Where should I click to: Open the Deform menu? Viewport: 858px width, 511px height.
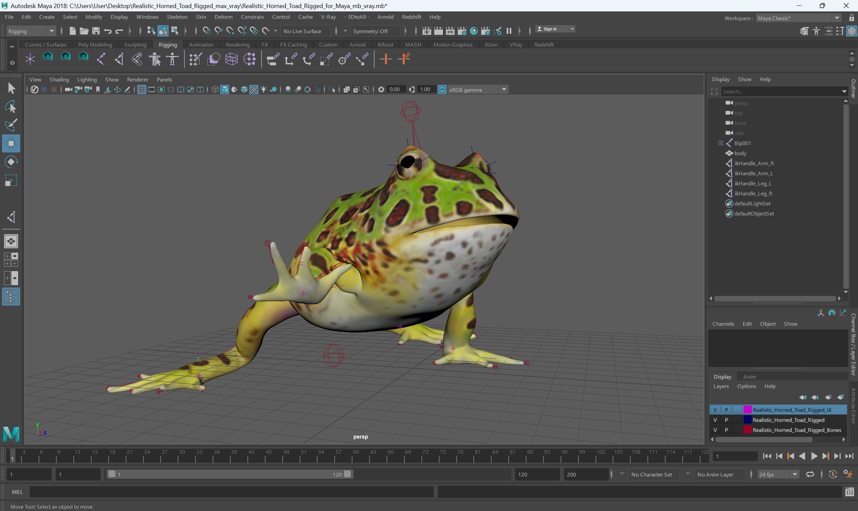(223, 17)
